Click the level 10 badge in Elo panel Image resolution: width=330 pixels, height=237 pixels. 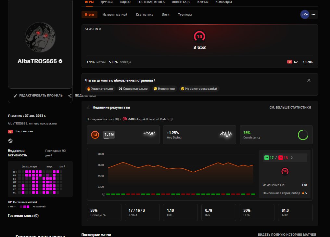[x=285, y=171]
